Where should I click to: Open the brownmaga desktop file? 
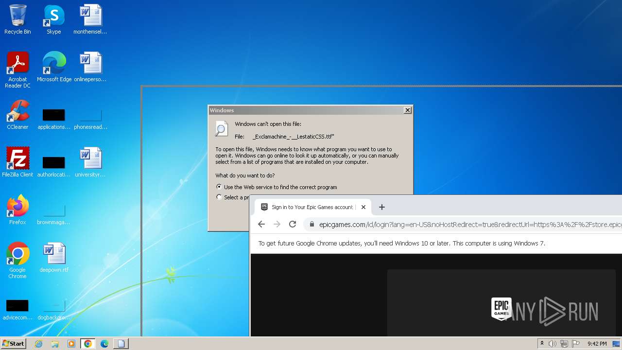54,215
